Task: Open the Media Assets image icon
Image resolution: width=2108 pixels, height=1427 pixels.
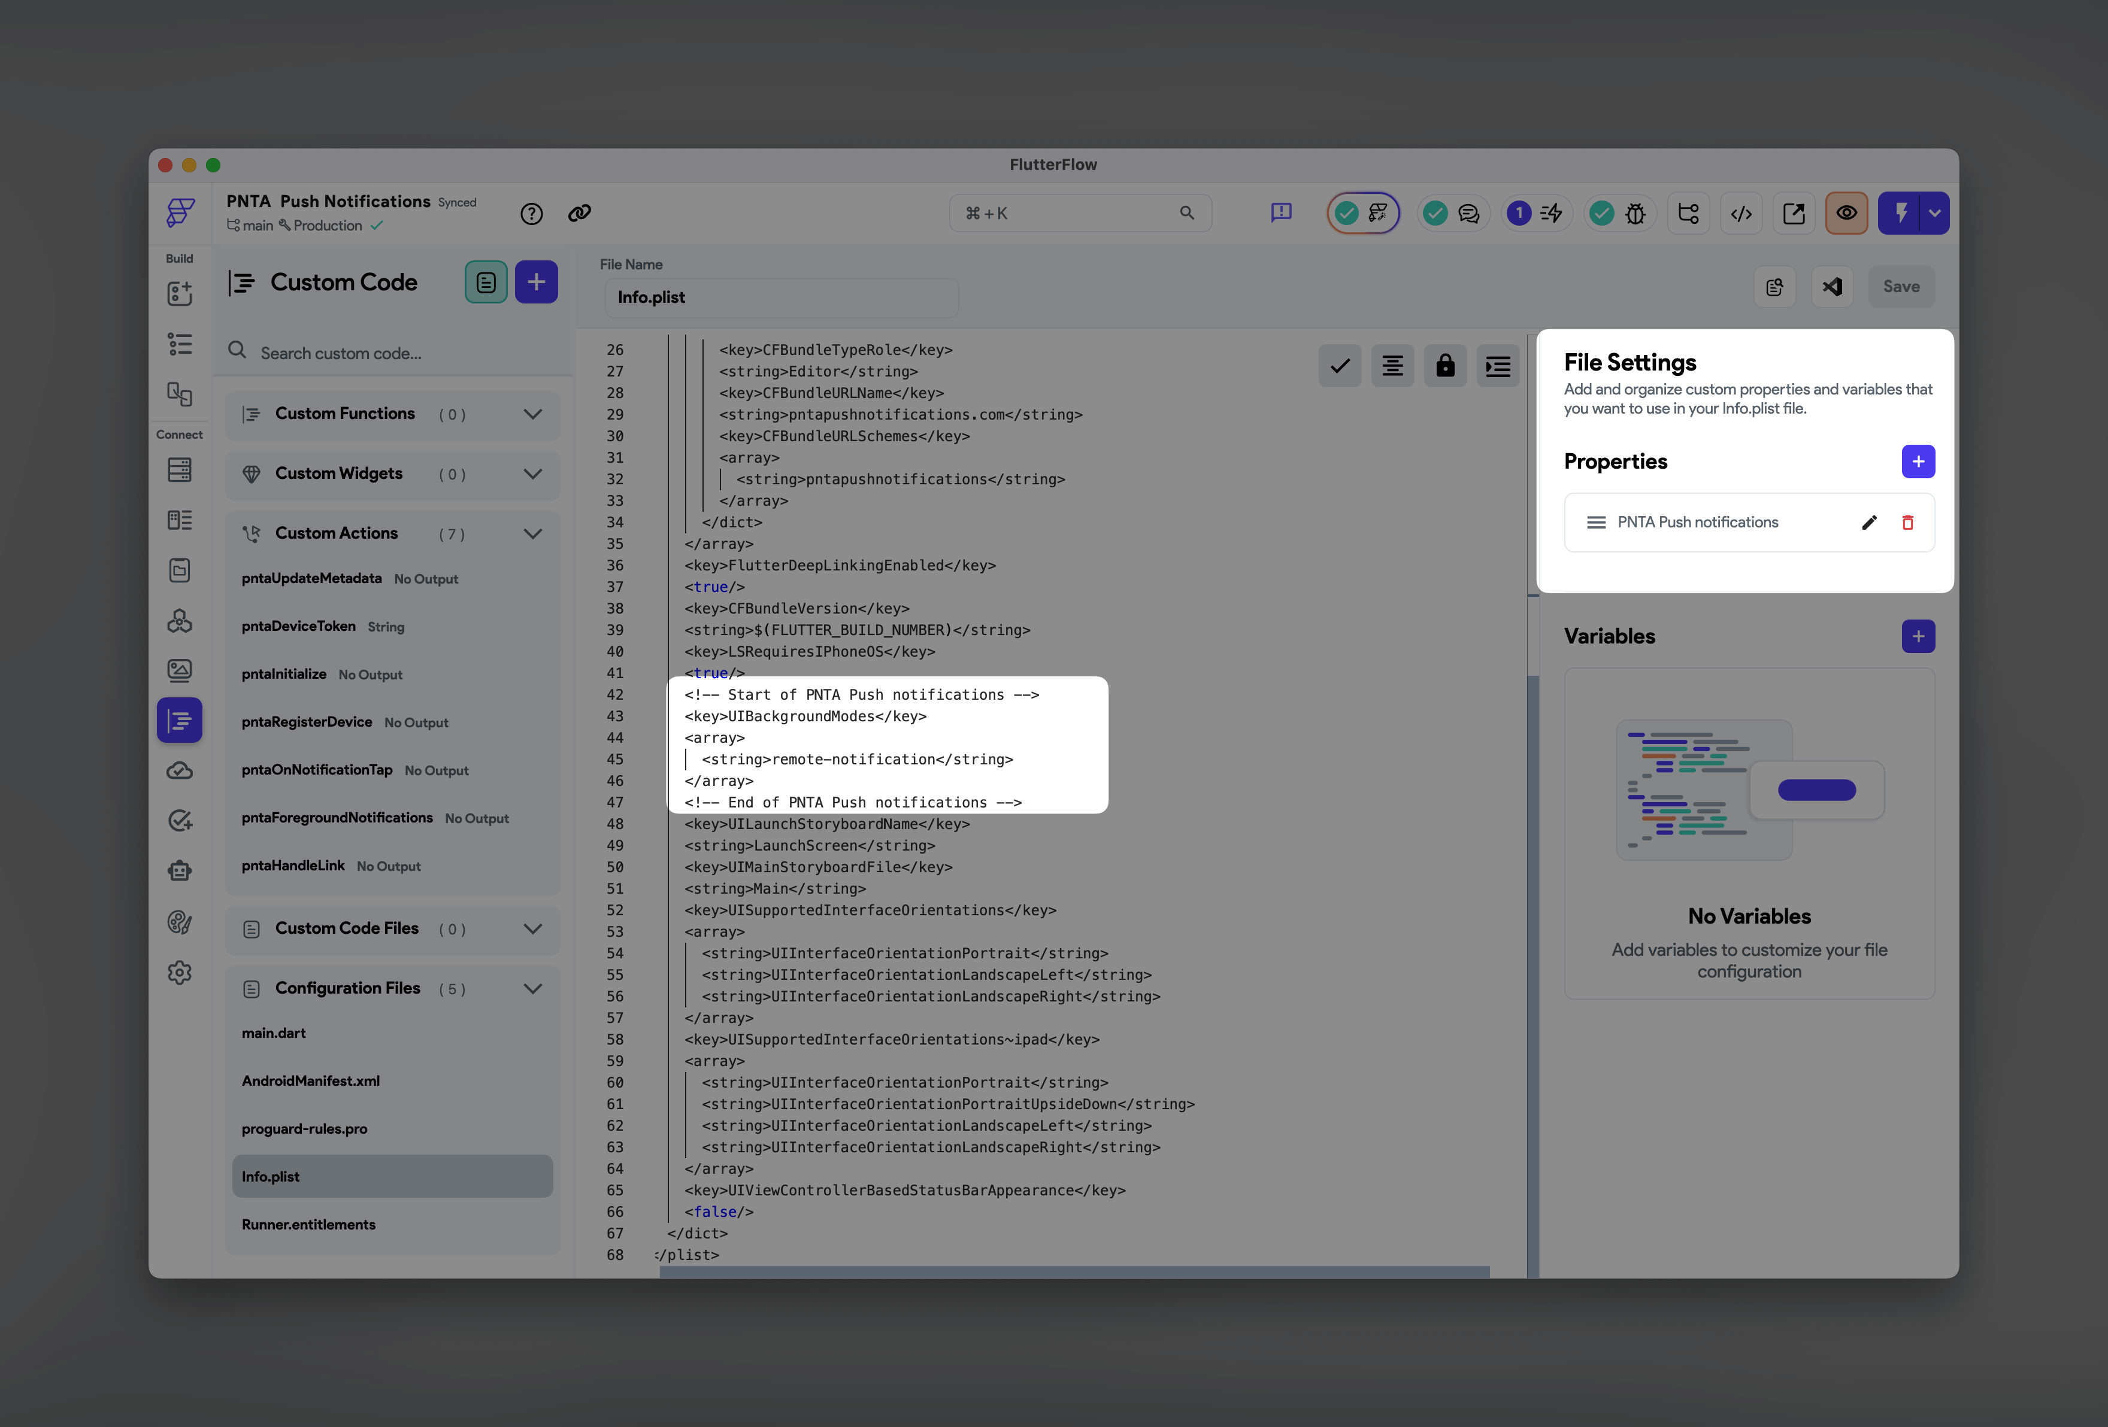Action: [x=180, y=670]
